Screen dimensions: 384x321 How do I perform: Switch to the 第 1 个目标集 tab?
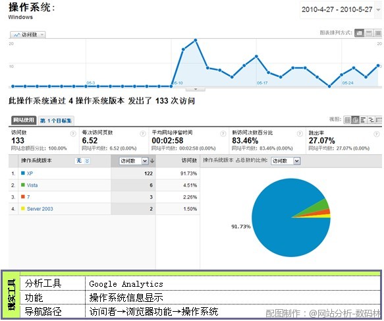click(x=56, y=121)
